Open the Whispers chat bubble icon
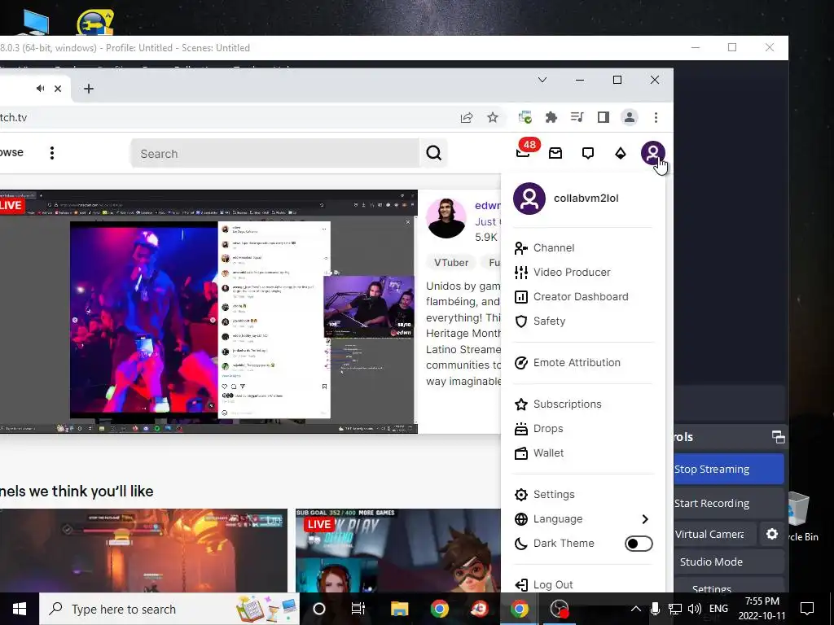This screenshot has height=625, width=834. pyautogui.click(x=588, y=153)
